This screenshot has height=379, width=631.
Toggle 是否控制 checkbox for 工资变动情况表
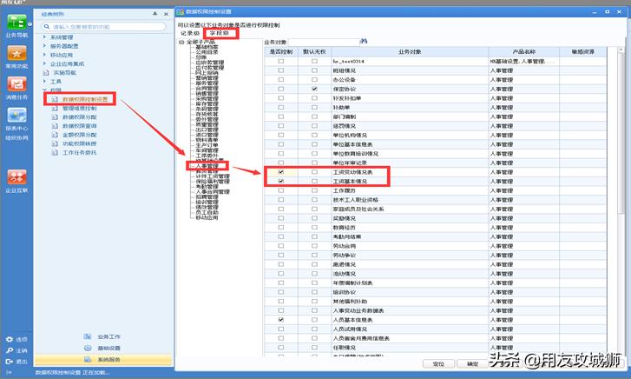pos(281,172)
